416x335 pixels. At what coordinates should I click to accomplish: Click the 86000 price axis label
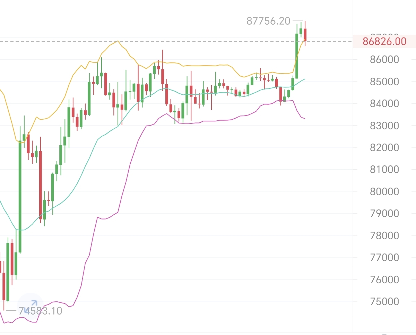[x=384, y=60]
